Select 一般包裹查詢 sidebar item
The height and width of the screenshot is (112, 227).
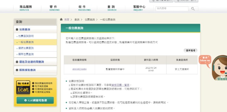pyautogui.click(x=35, y=42)
